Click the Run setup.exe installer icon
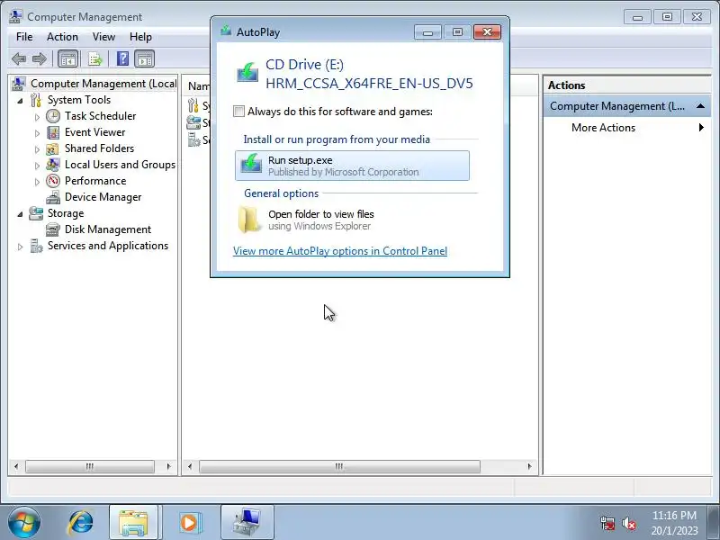This screenshot has height=540, width=720. pos(251,165)
